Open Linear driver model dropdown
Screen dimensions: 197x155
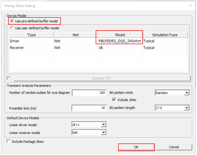103,125
